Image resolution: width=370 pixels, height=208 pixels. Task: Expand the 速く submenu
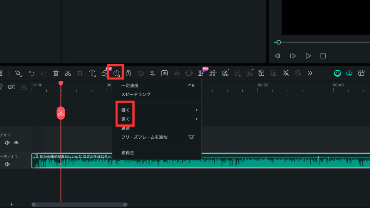[157, 119]
